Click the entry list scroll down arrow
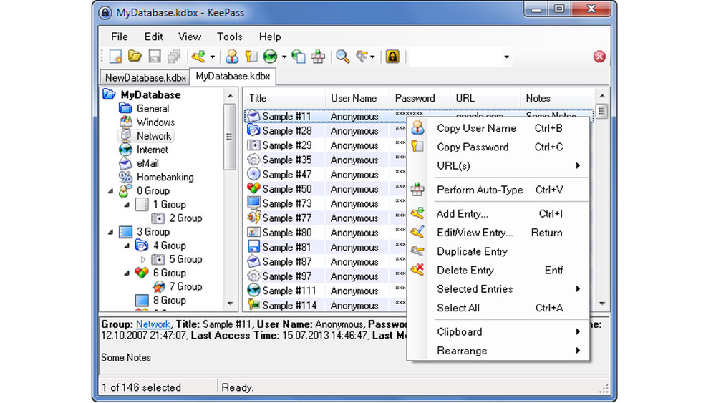Screen dimensions: 716x403 (x=601, y=304)
